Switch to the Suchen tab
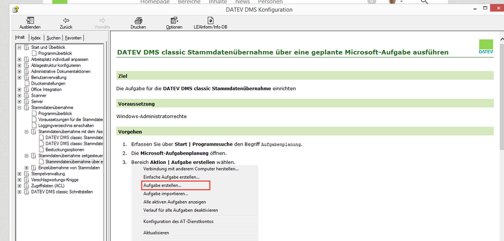The height and width of the screenshot is (241, 504). pyautogui.click(x=53, y=38)
